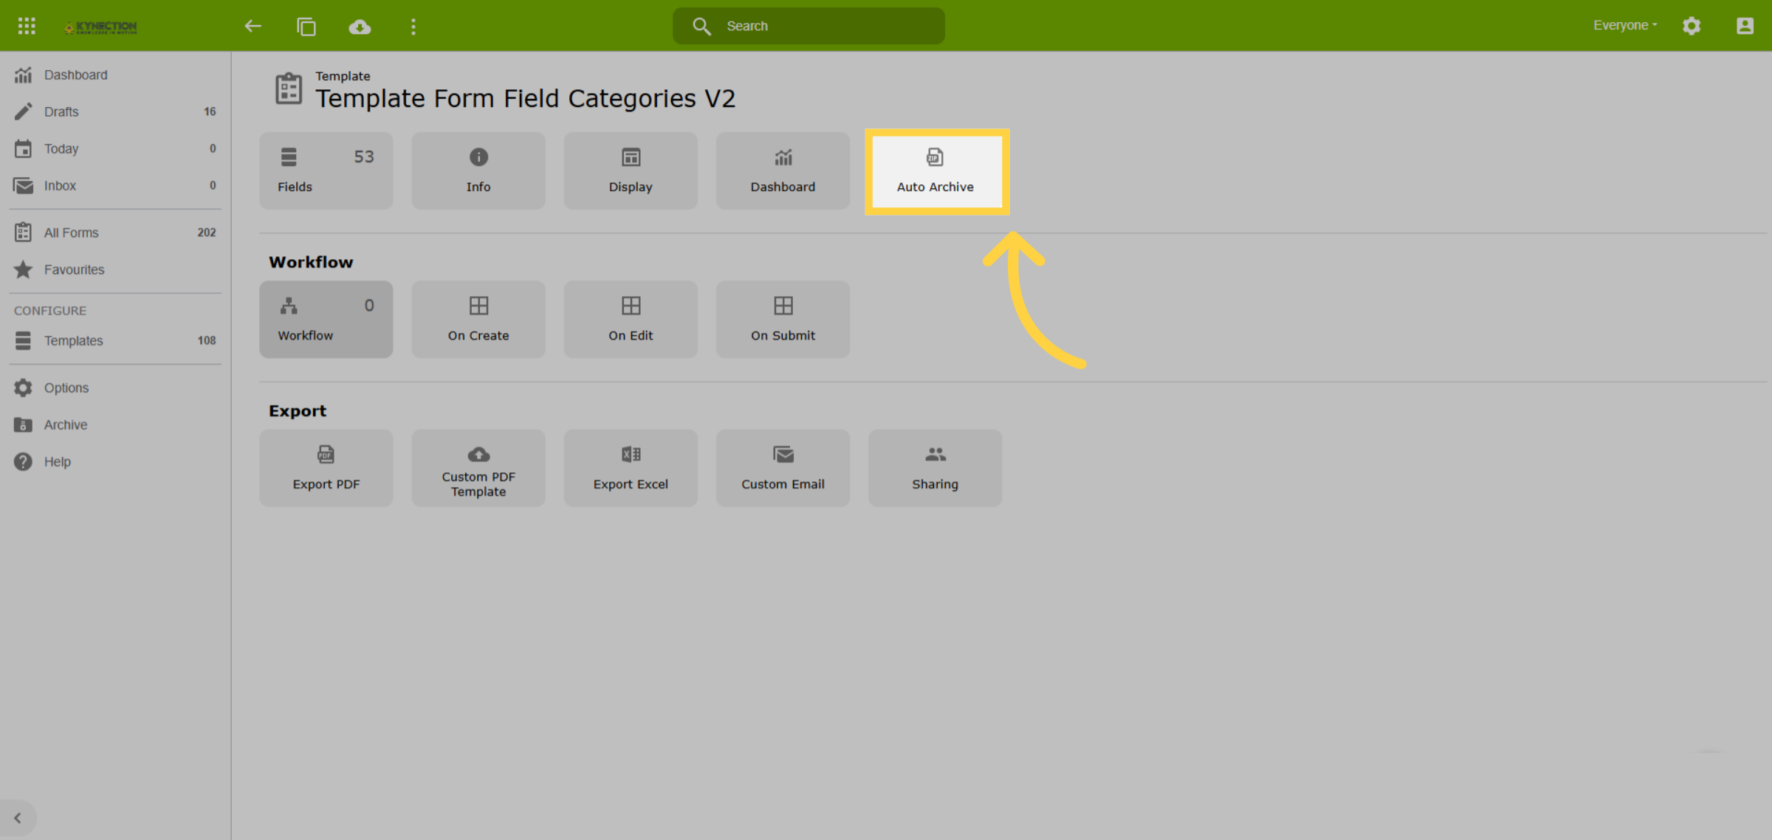Open the apps grid launcher icon

27,26
